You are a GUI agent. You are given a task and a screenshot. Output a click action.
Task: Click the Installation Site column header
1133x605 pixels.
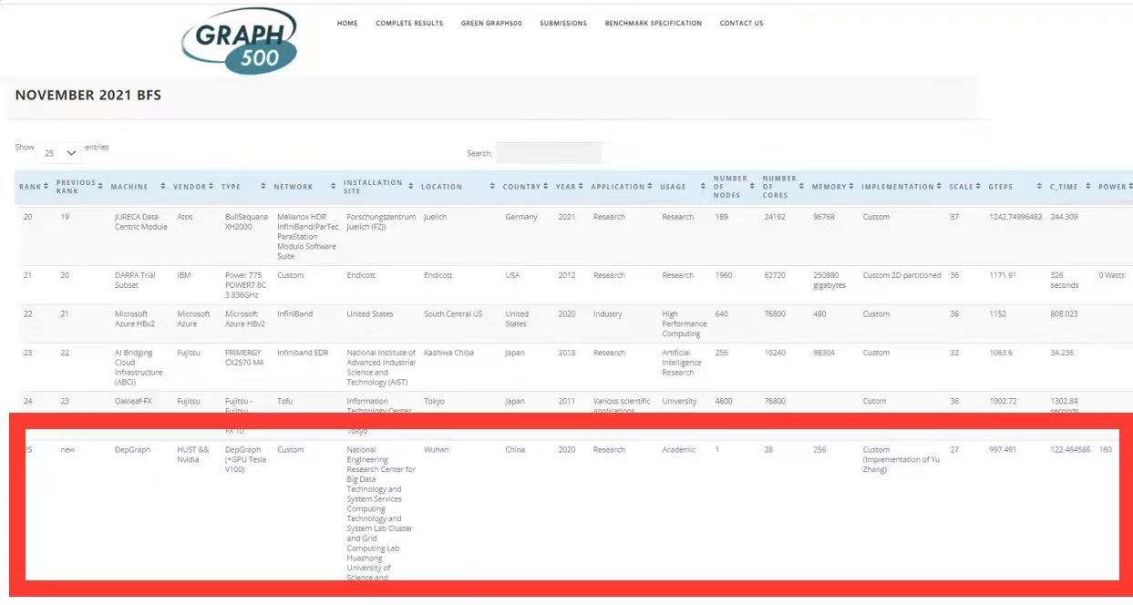(373, 187)
